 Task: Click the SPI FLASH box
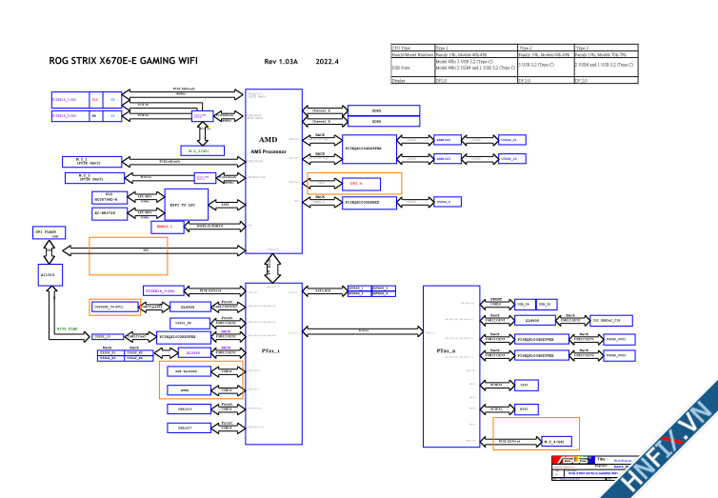49,232
